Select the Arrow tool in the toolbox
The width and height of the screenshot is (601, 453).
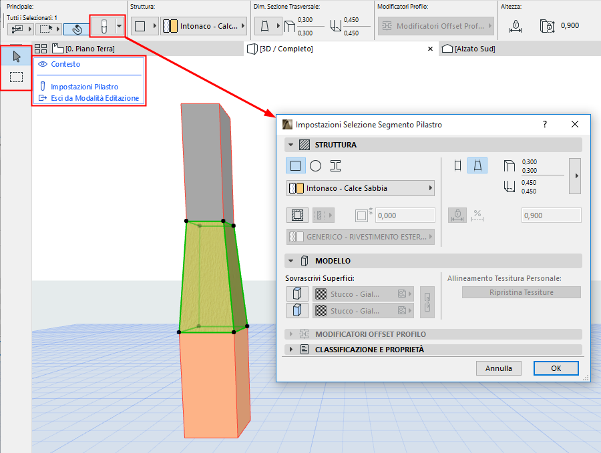(17, 57)
